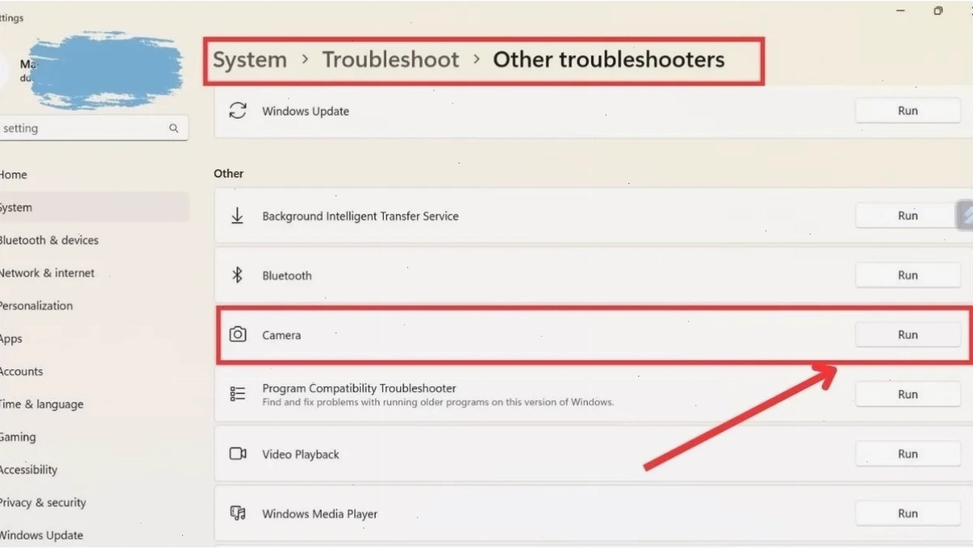Click the Background Intelligent Transfer Service label
973x549 pixels.
pos(361,216)
